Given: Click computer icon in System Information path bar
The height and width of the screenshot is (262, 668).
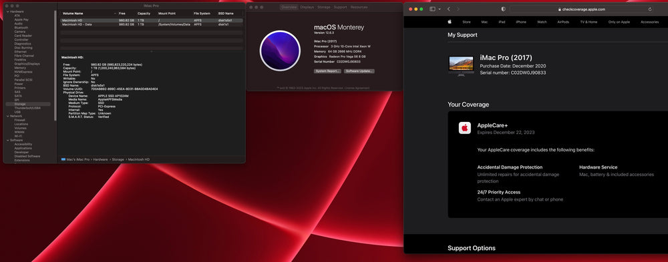Looking at the screenshot, I should coord(63,159).
